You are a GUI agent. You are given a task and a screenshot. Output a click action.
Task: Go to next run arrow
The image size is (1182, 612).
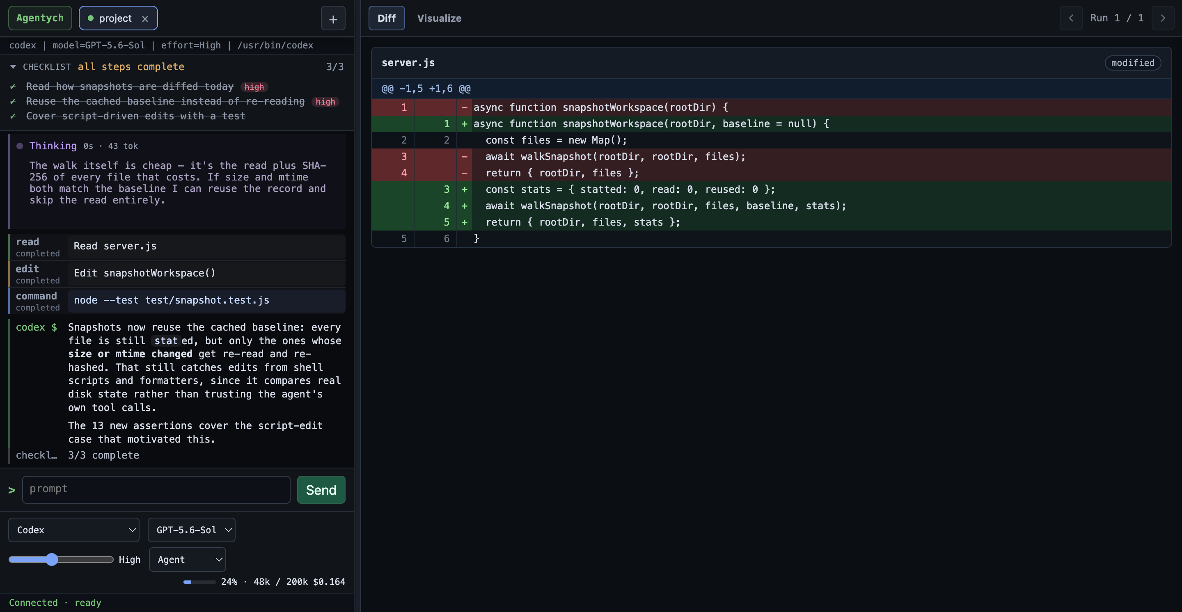tap(1163, 18)
